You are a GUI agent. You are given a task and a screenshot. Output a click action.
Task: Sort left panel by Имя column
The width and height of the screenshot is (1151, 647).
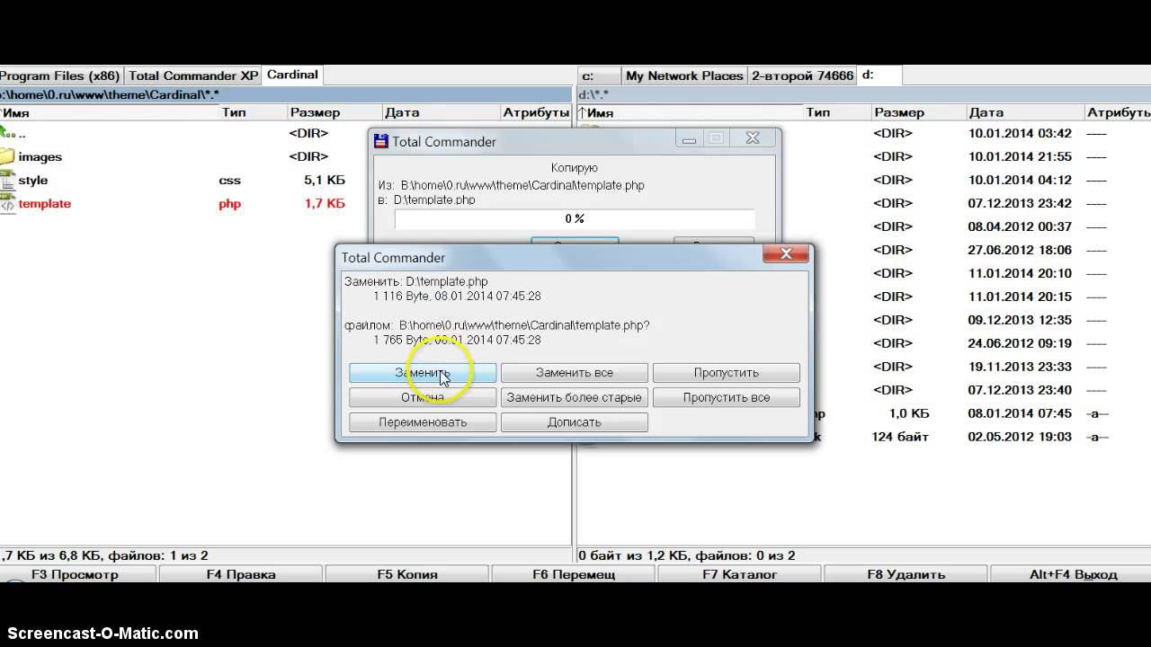(x=110, y=112)
